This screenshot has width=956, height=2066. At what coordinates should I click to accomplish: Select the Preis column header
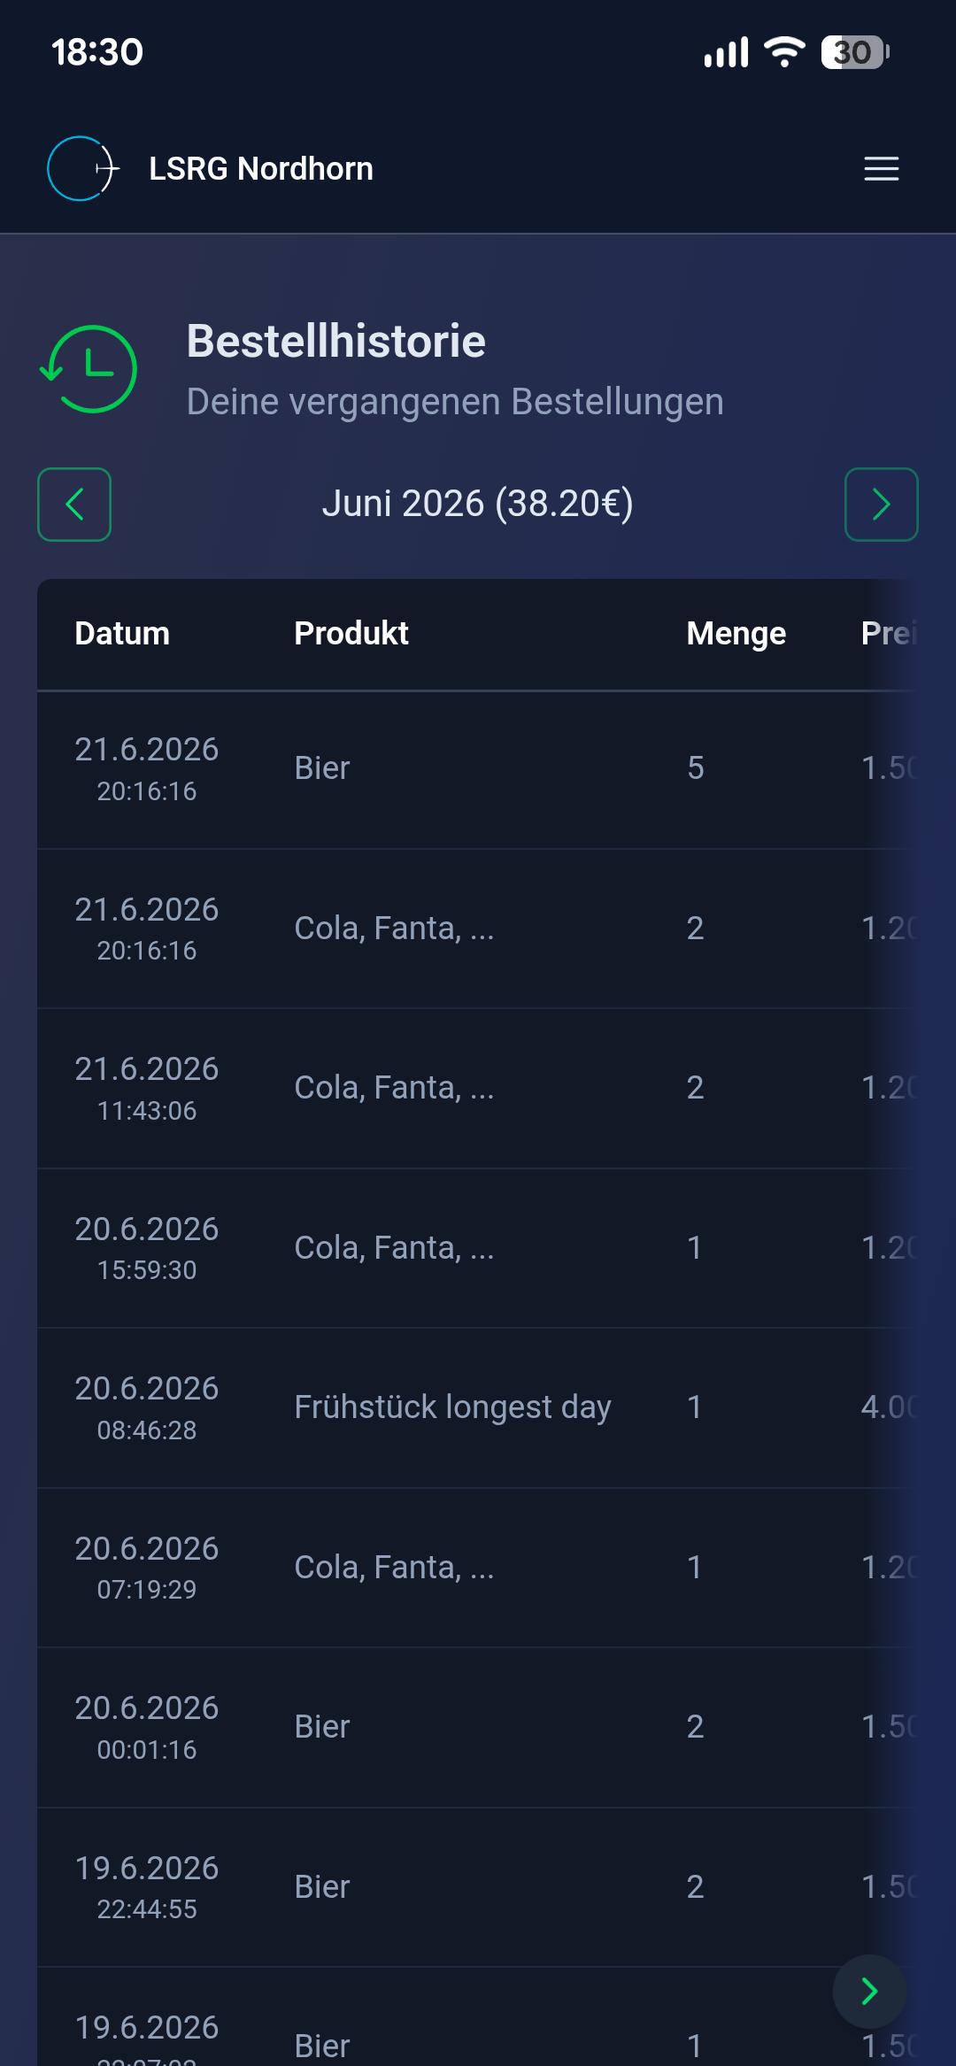[x=890, y=634]
